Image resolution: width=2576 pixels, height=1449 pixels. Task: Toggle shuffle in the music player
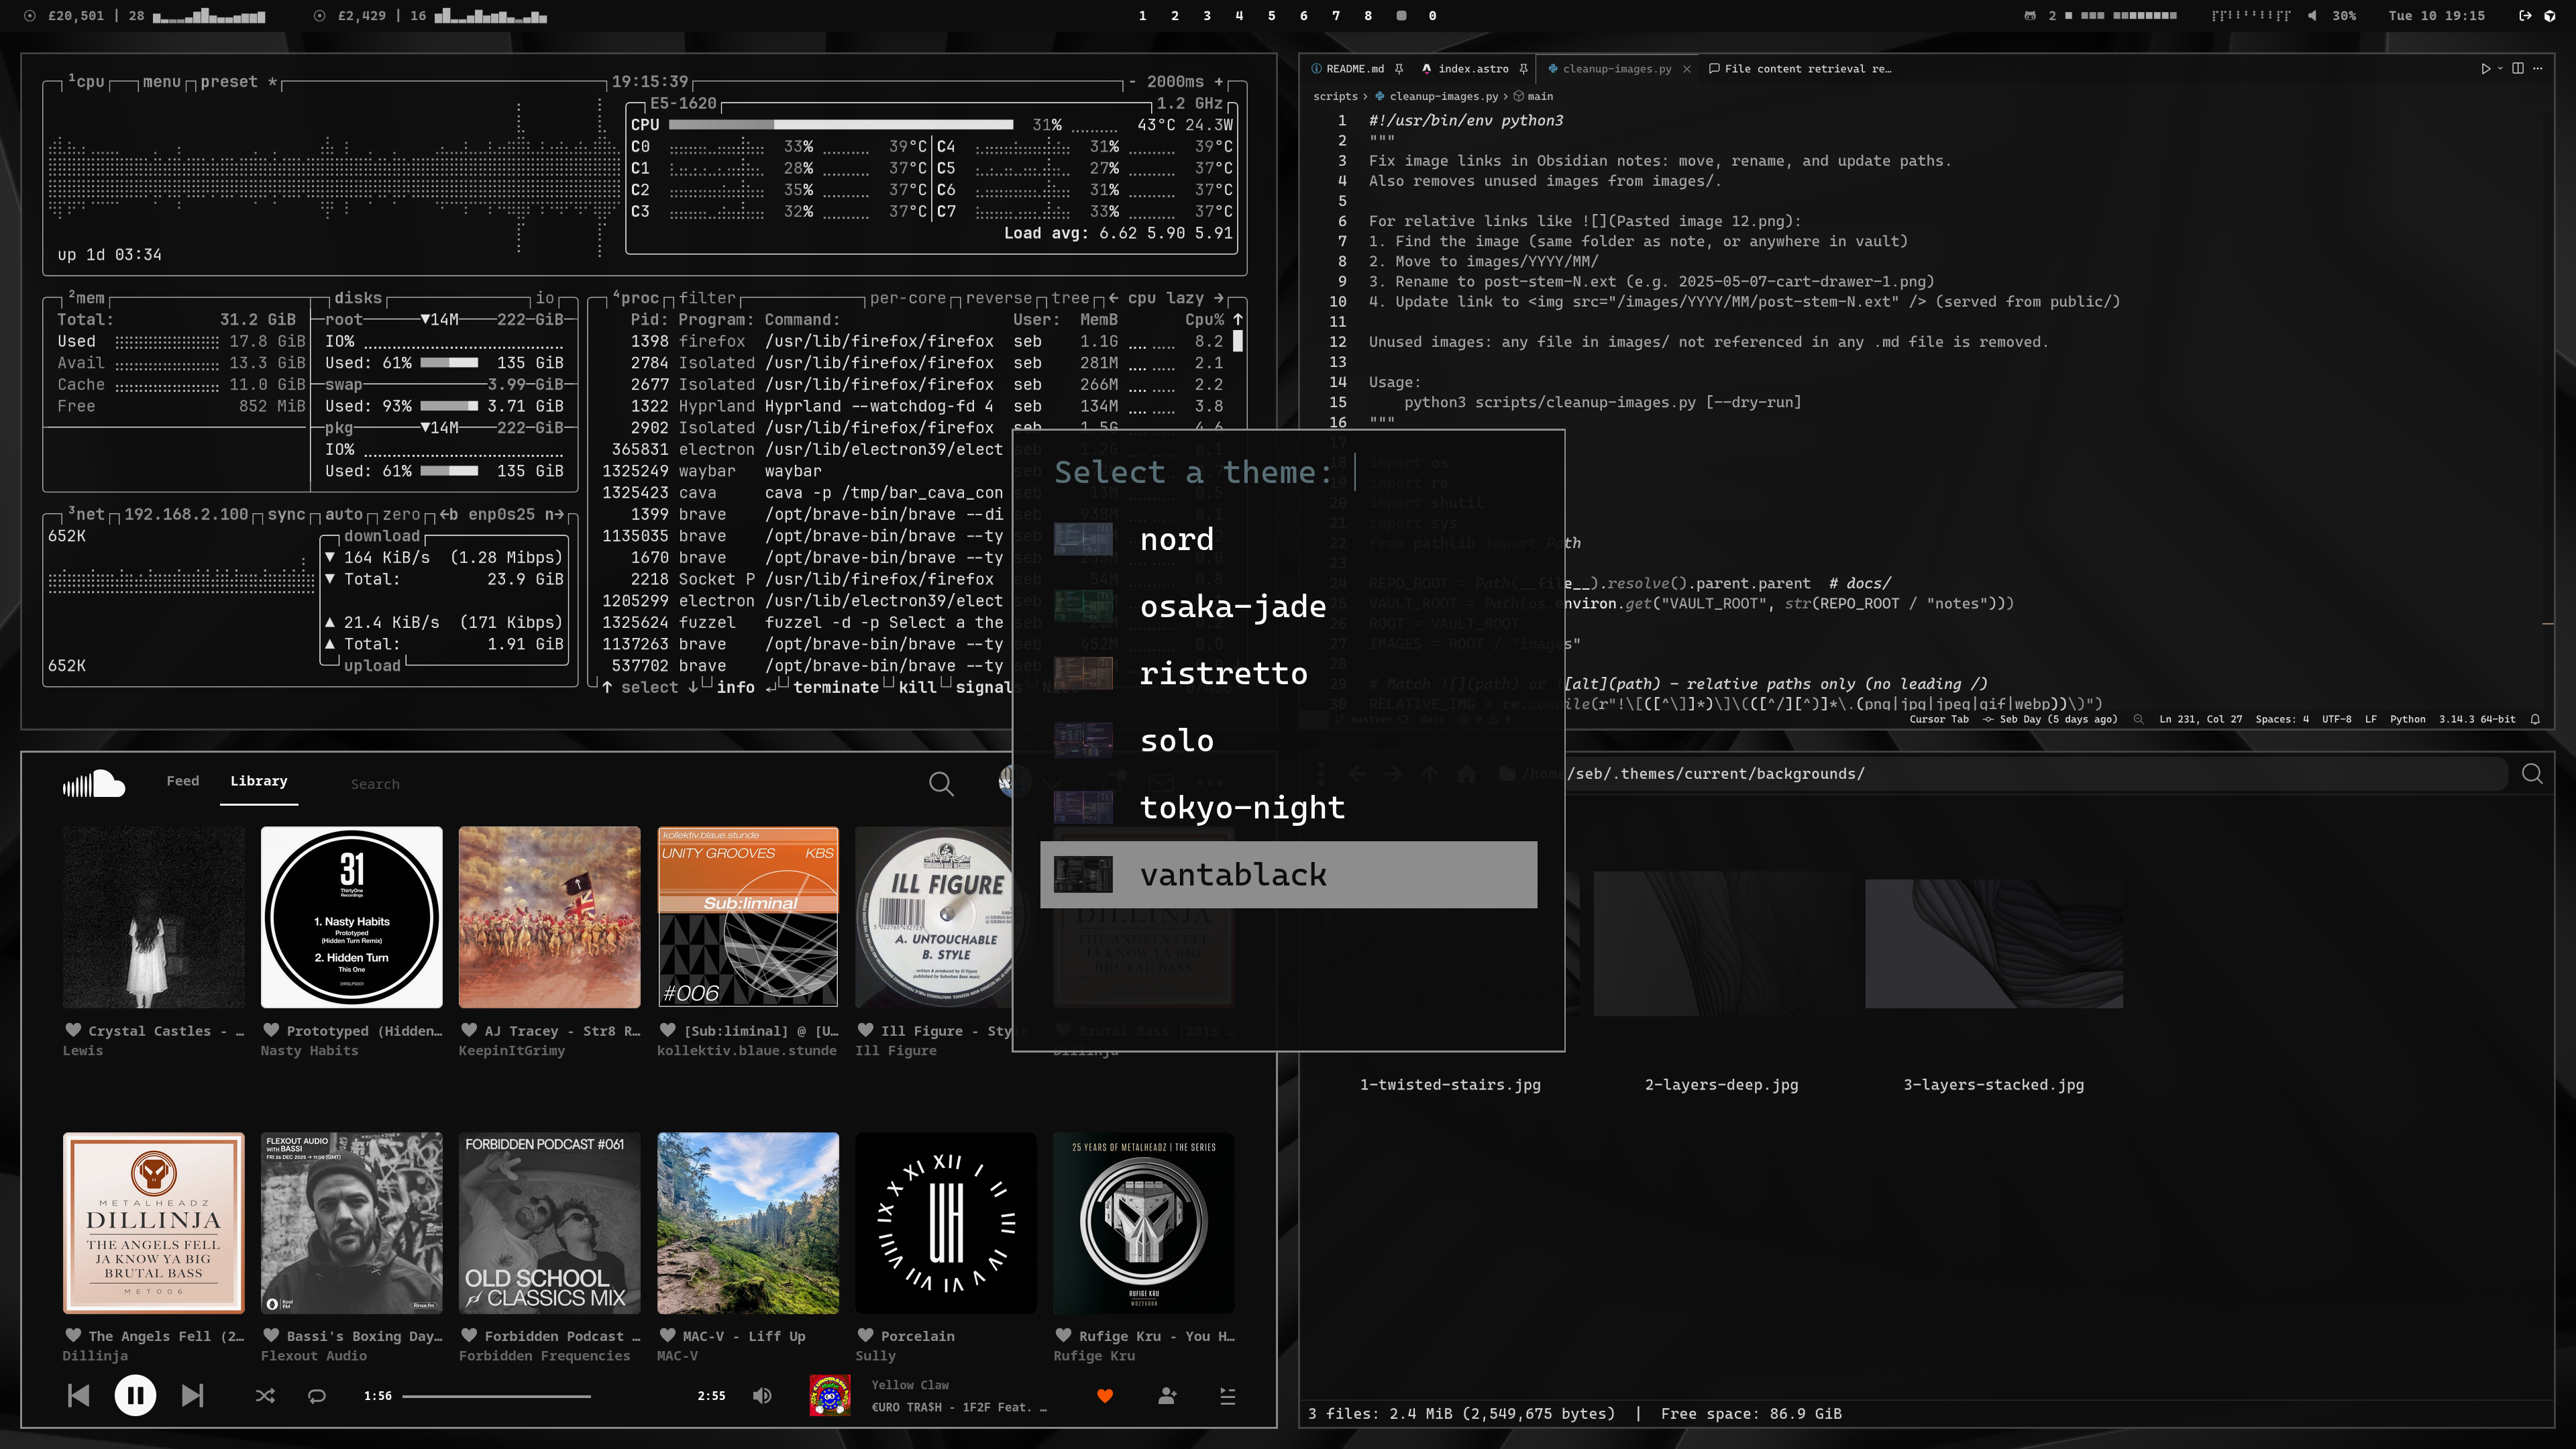(x=265, y=1396)
